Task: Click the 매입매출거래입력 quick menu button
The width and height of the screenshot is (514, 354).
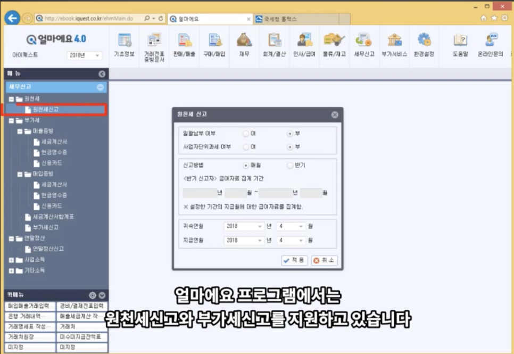Action: click(x=30, y=306)
